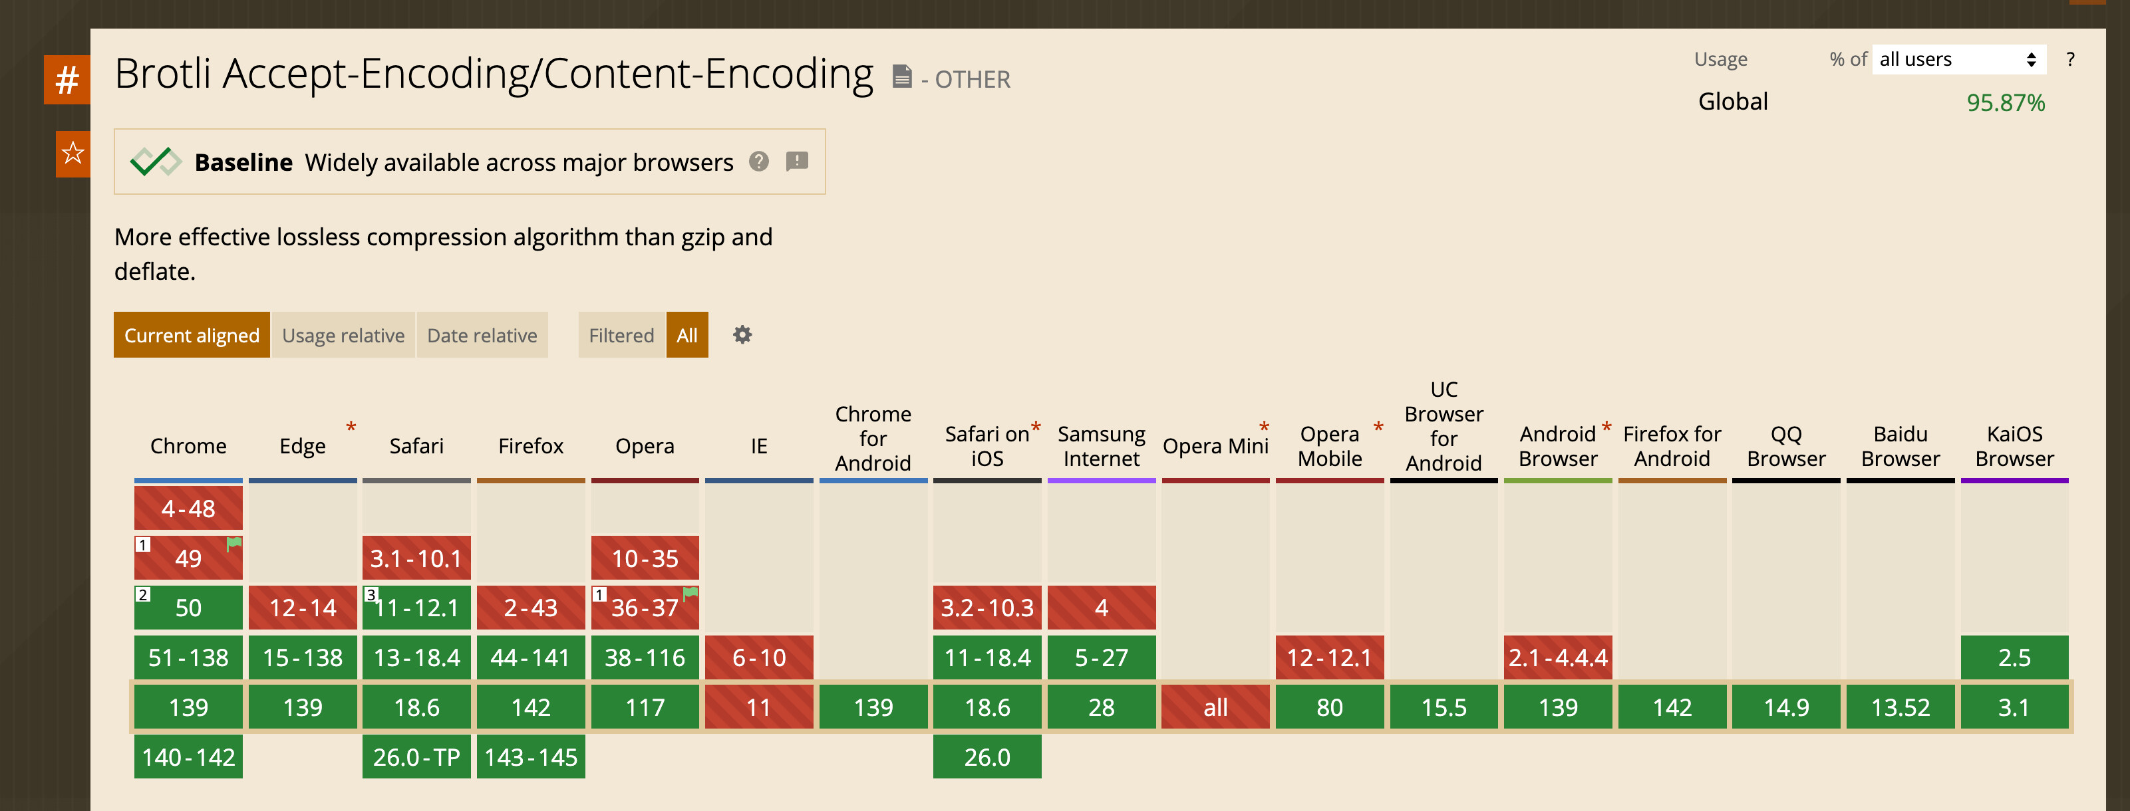Image resolution: width=2130 pixels, height=811 pixels.
Task: Click the green flag on Chrome 49
Action: pos(234,544)
